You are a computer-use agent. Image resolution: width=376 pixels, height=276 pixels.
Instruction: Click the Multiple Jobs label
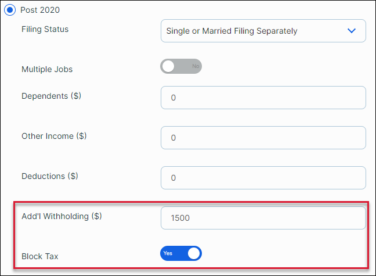tap(47, 69)
